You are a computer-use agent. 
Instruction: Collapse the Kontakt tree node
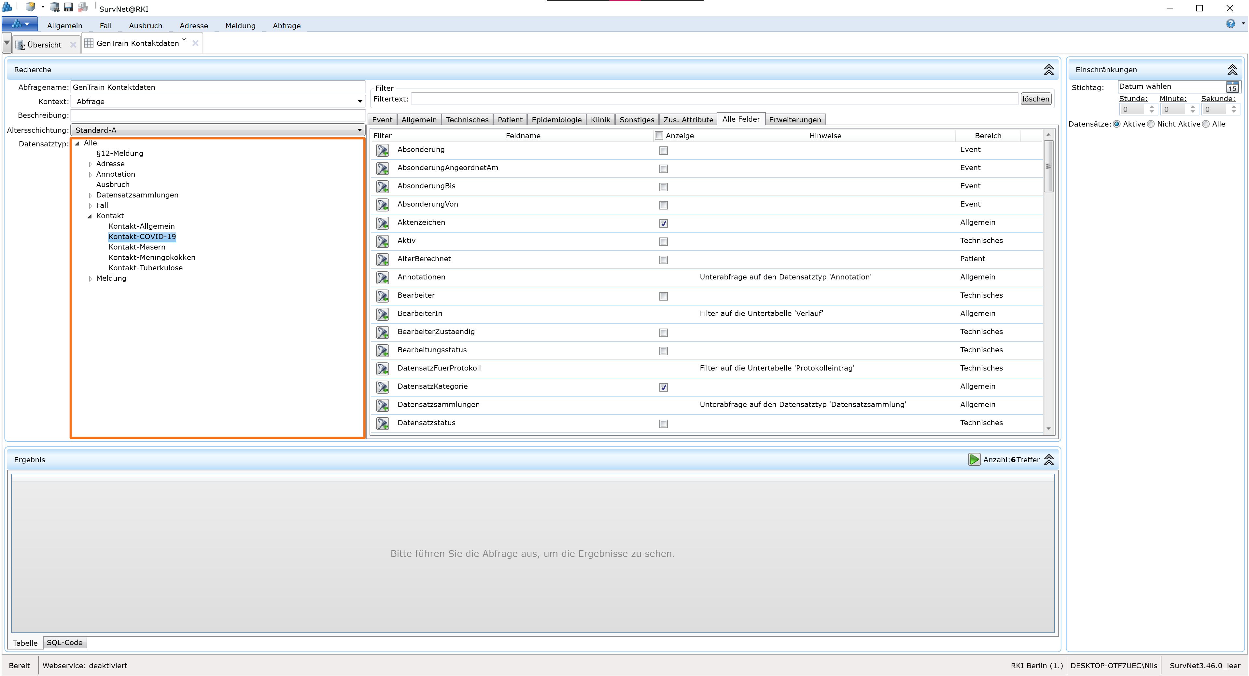[x=90, y=216]
